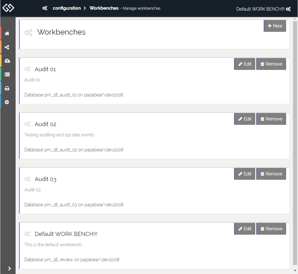Remove the Audit 02 workbench

[271, 119]
